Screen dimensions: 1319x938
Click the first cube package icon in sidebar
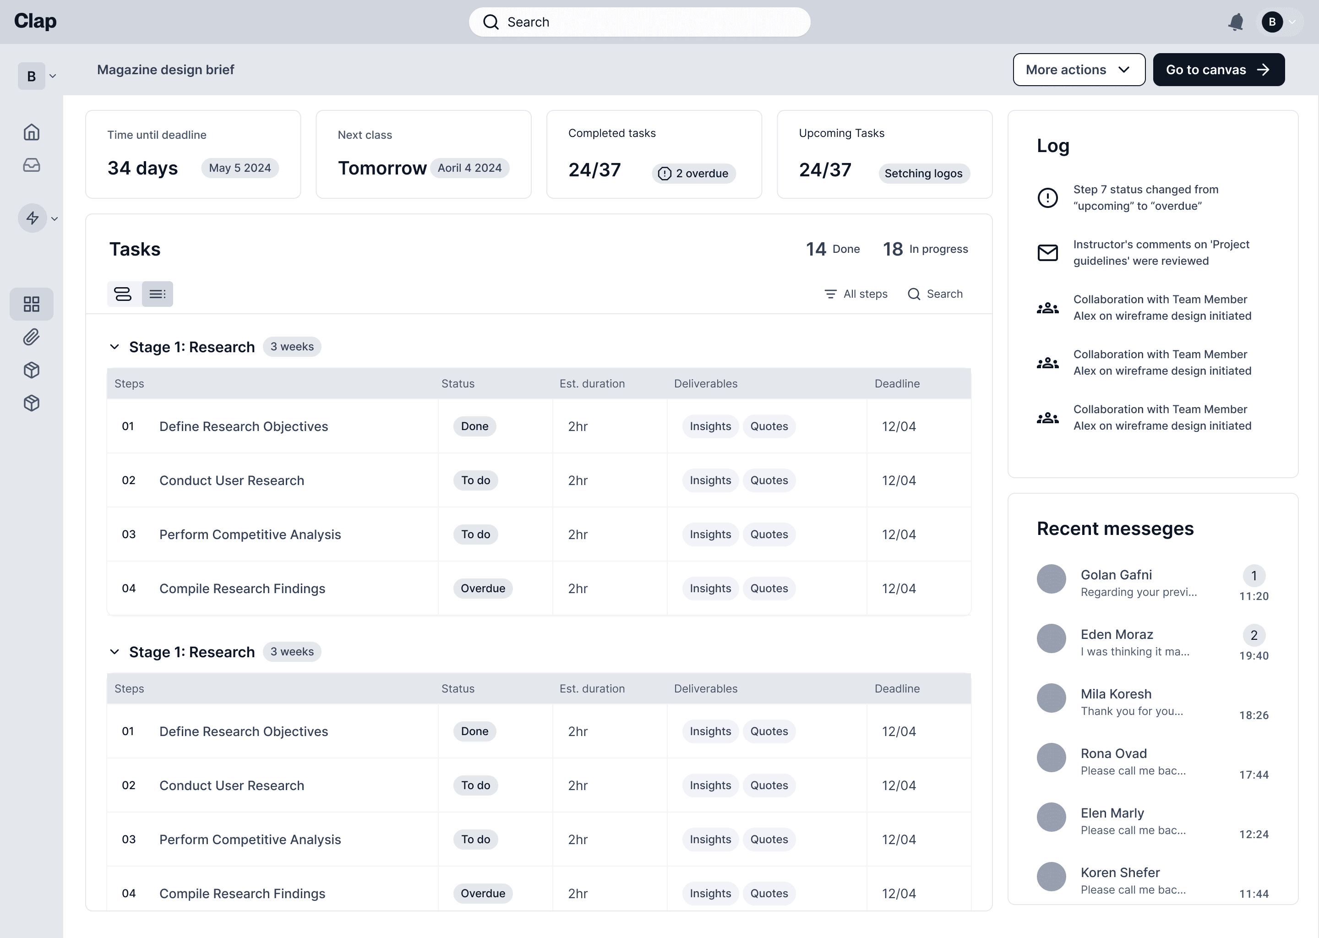[x=32, y=370]
